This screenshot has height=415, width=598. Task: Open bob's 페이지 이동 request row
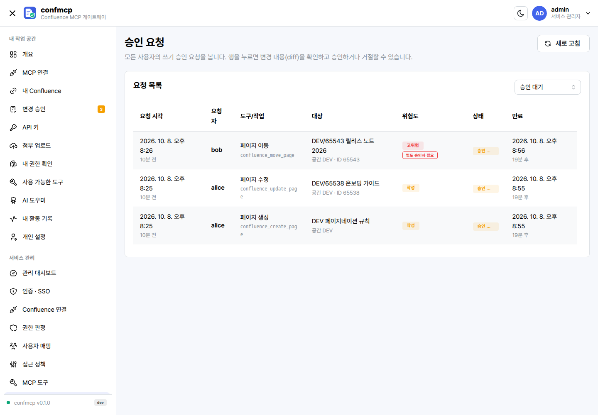[355, 150]
